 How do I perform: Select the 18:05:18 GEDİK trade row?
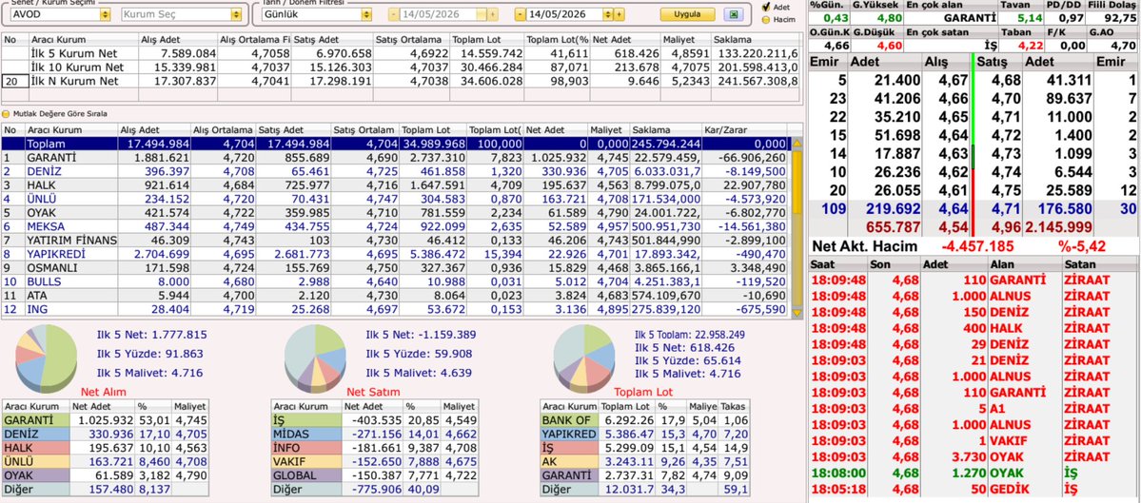coord(974,489)
